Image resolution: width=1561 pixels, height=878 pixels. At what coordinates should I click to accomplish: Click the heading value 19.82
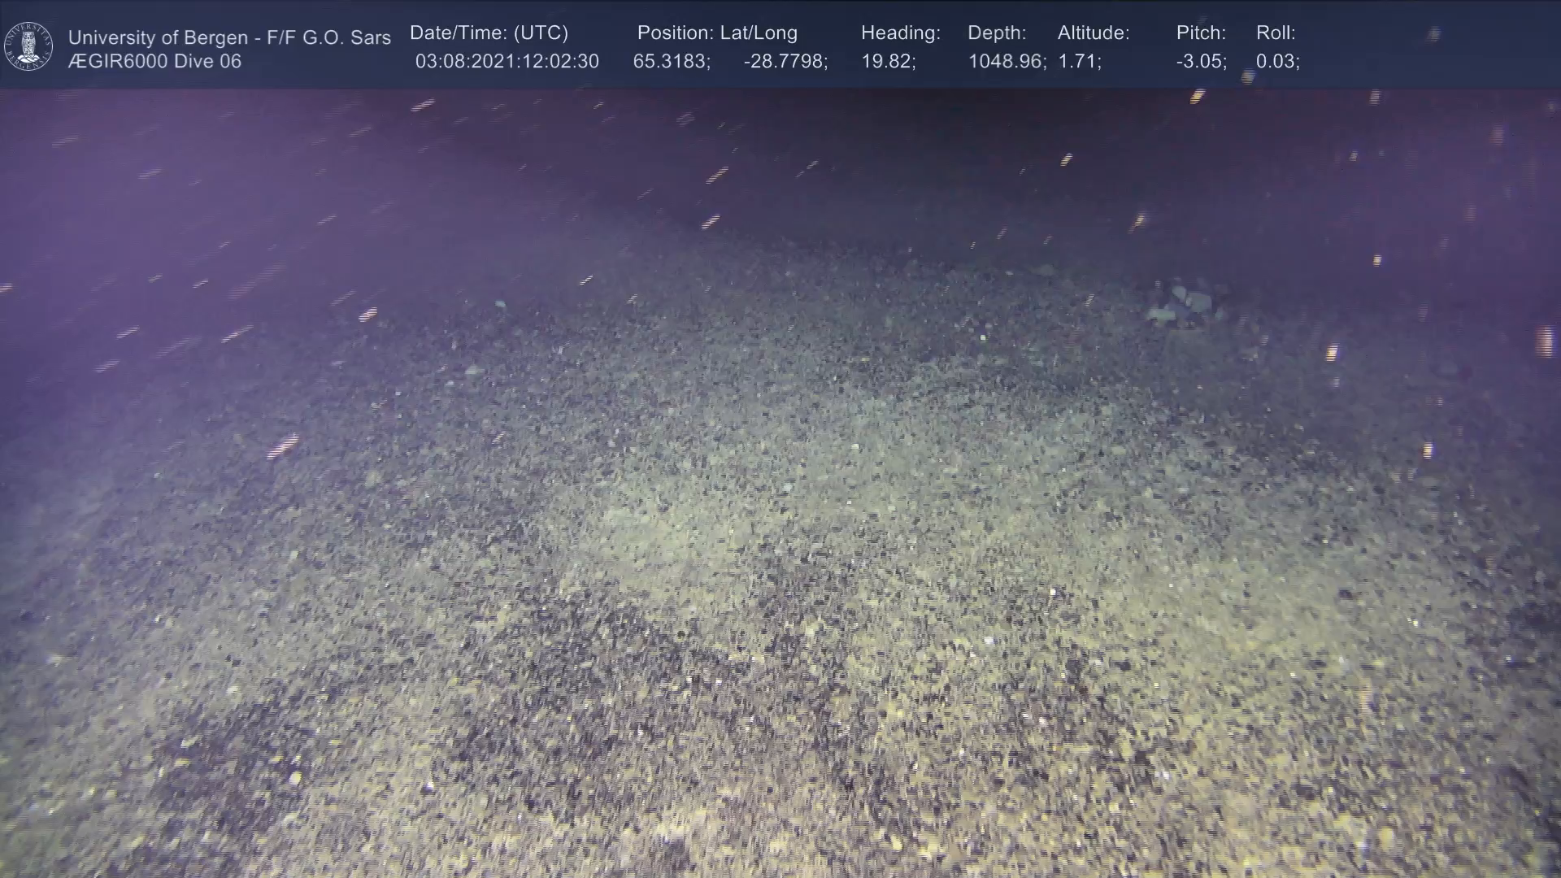tap(888, 62)
